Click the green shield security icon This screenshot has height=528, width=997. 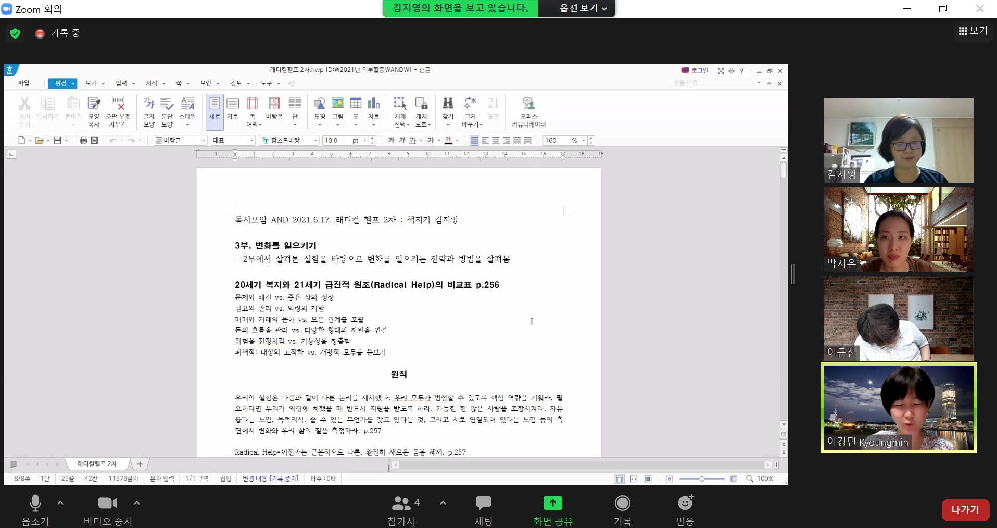click(15, 33)
